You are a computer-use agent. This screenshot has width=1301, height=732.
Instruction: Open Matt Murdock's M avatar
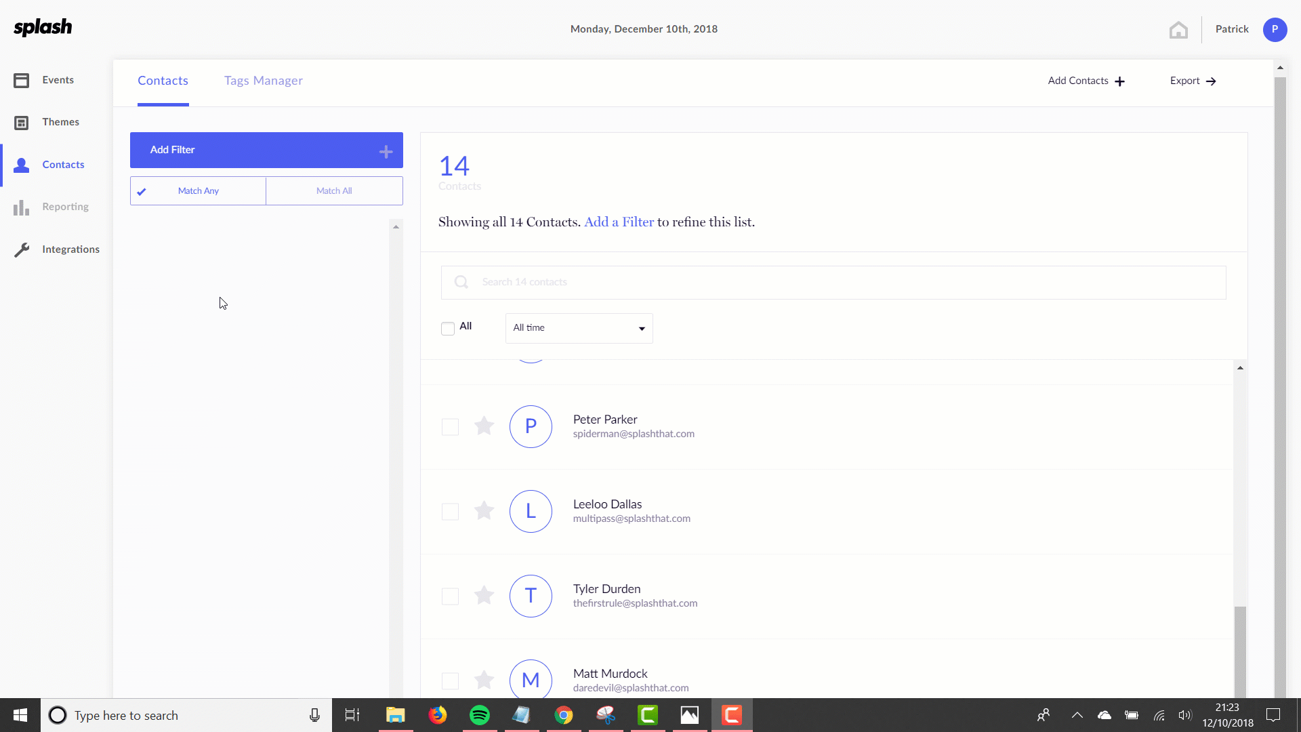(x=531, y=679)
